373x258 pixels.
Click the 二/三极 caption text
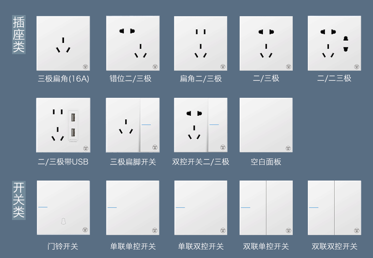click(266, 78)
